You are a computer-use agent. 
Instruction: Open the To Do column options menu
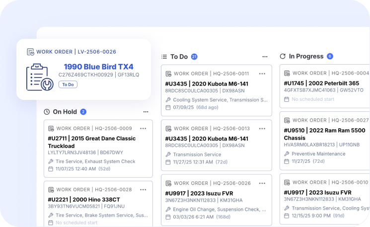click(265, 57)
